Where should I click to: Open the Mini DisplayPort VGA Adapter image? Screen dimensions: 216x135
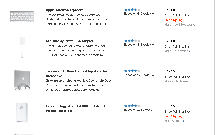(x=22, y=48)
